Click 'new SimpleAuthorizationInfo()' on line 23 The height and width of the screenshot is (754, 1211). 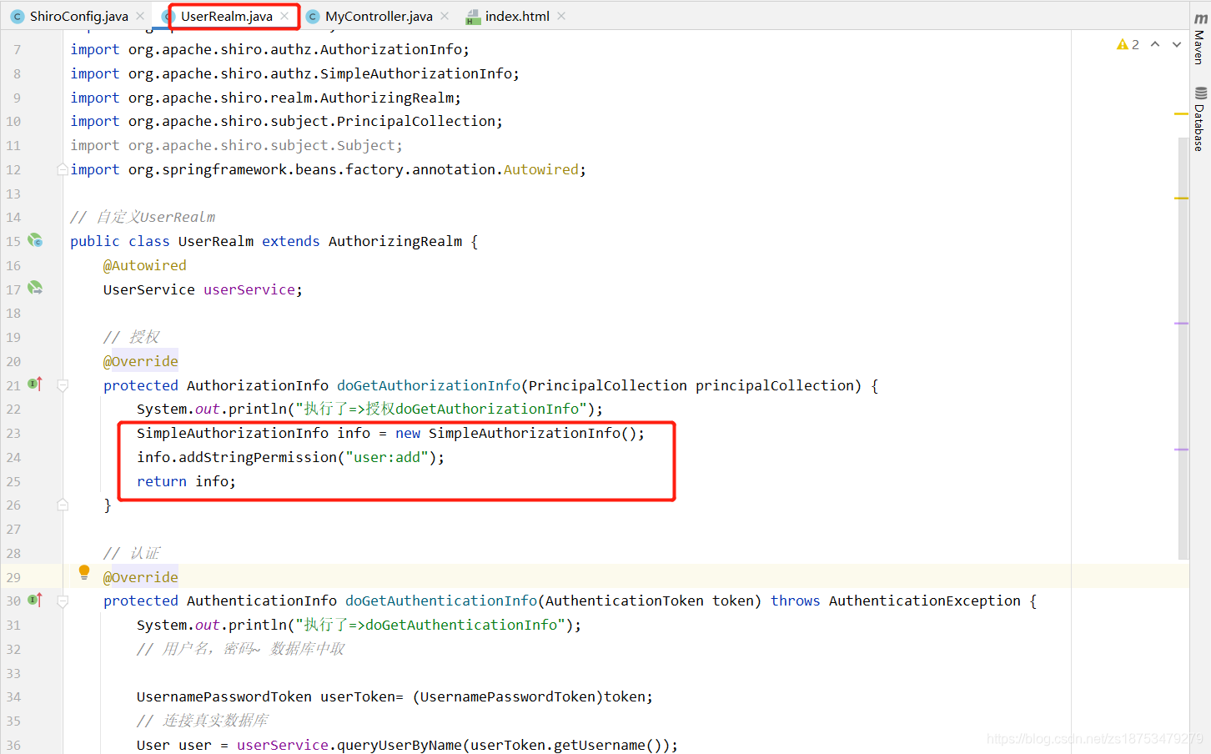[516, 433]
